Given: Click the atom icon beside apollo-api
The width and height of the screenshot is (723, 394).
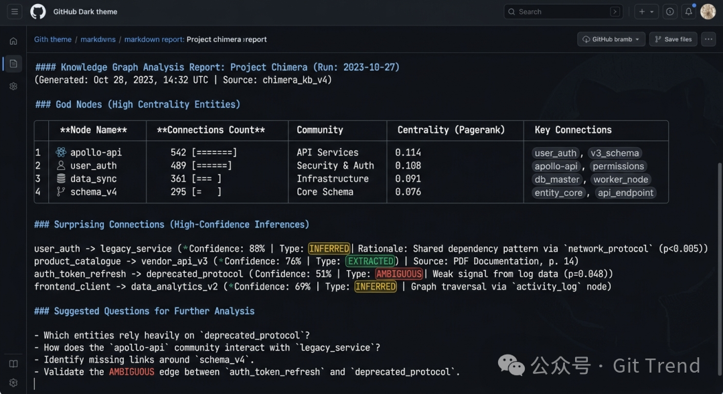Looking at the screenshot, I should [61, 153].
